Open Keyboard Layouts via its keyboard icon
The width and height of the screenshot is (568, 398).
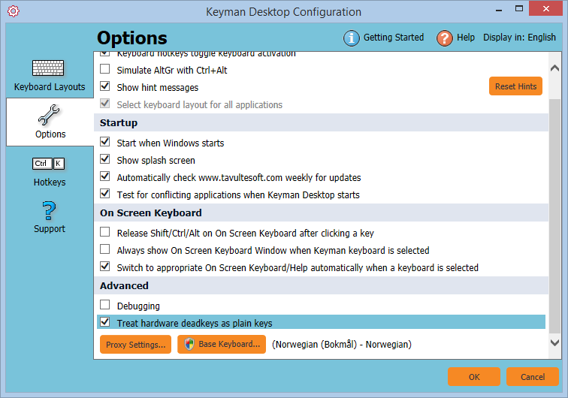pos(48,68)
